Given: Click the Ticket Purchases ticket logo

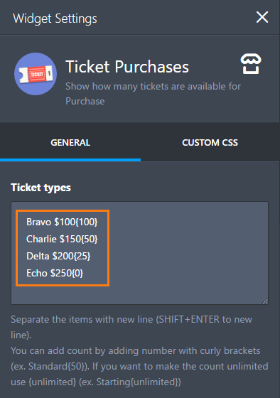Looking at the screenshot, I should pos(36,74).
